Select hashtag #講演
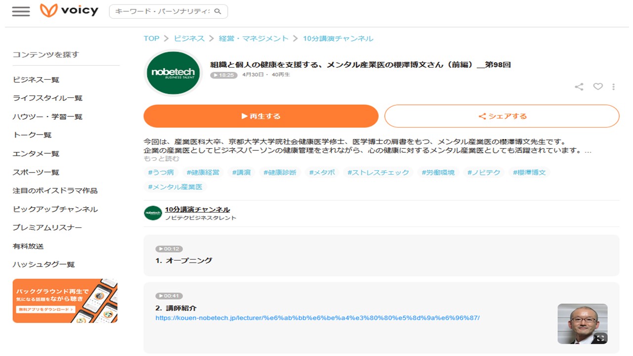This screenshot has height=356, width=633. [x=242, y=173]
